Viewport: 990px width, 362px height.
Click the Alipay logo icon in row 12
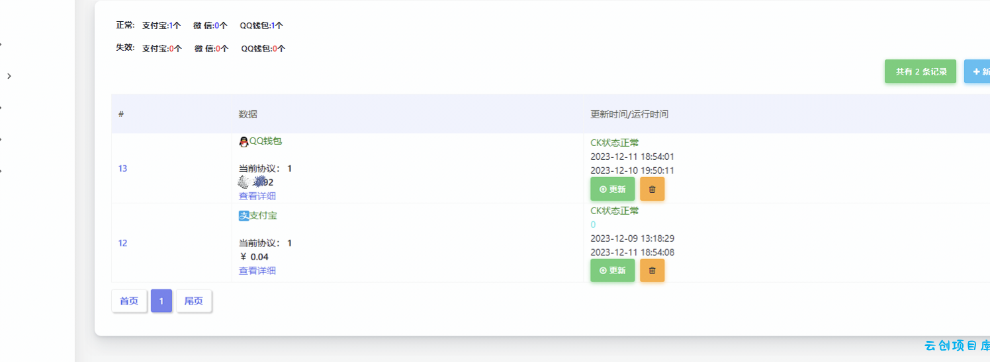(x=244, y=215)
